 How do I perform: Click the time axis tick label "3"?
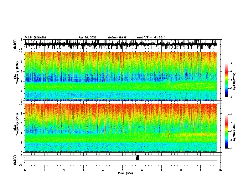tap(83, 170)
